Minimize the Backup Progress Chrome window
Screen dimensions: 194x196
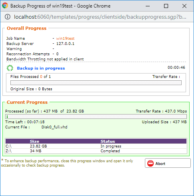coord(148,6)
